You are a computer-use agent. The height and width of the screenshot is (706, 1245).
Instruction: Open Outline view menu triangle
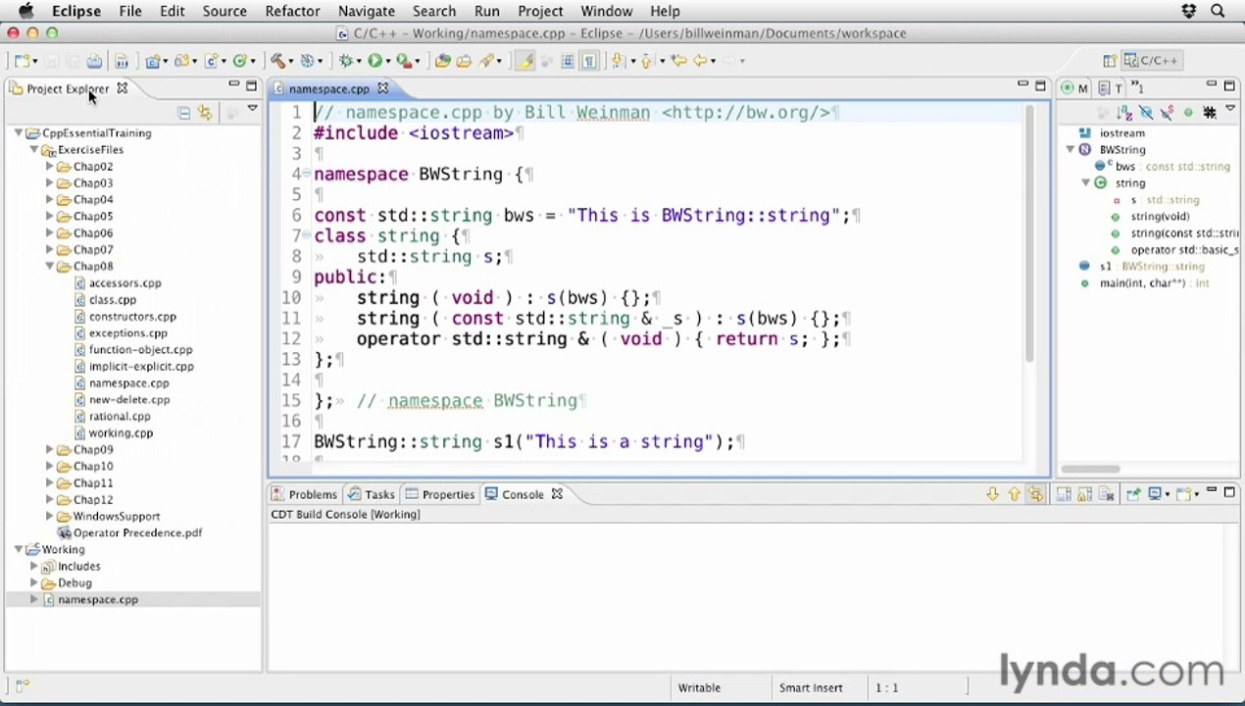(x=1230, y=108)
